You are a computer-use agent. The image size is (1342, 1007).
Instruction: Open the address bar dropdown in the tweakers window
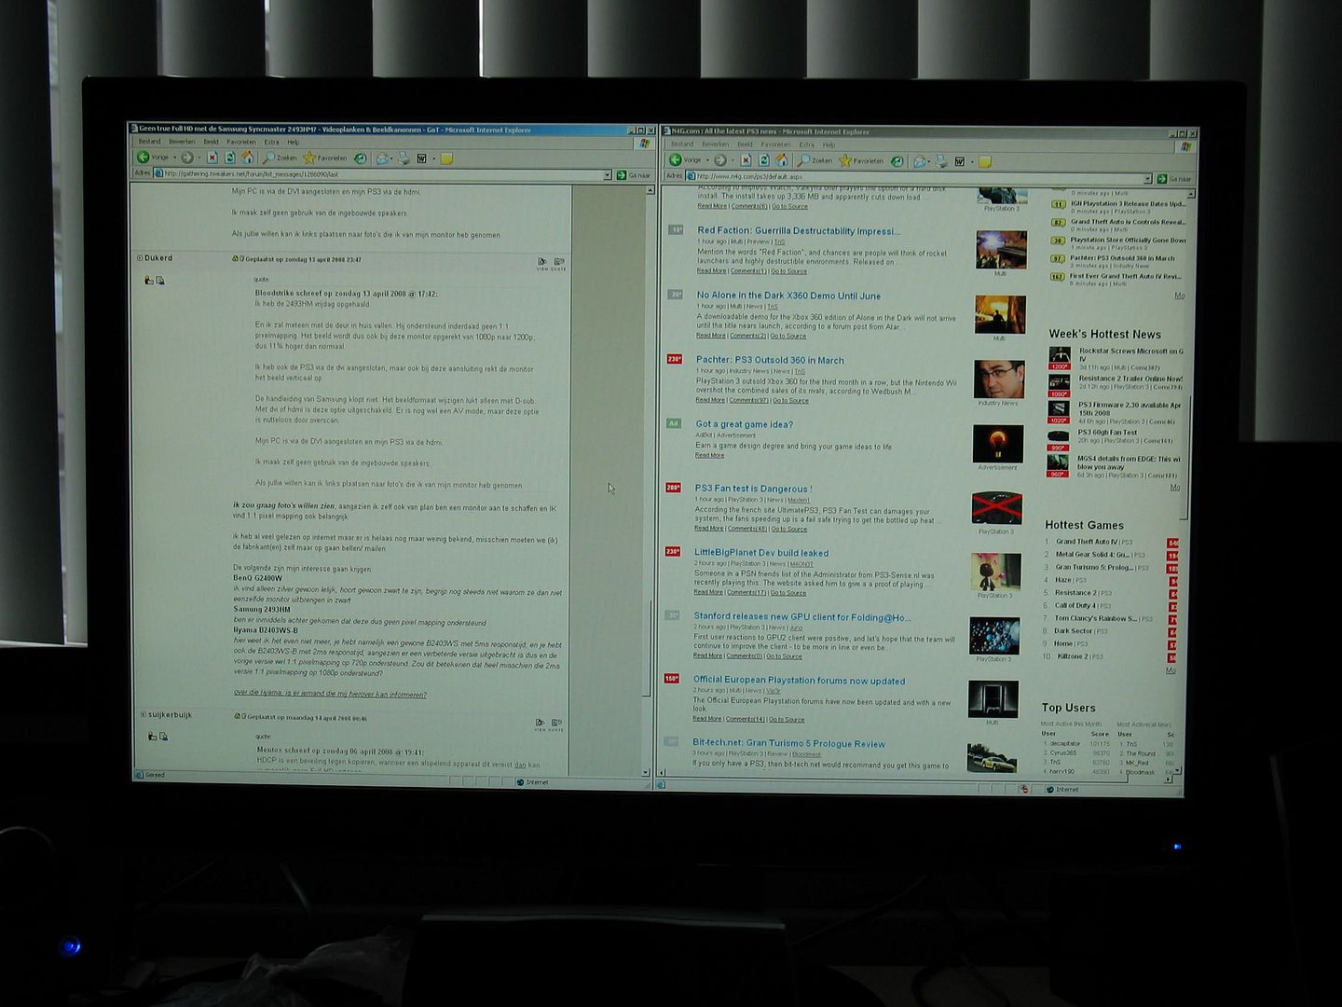tap(608, 174)
